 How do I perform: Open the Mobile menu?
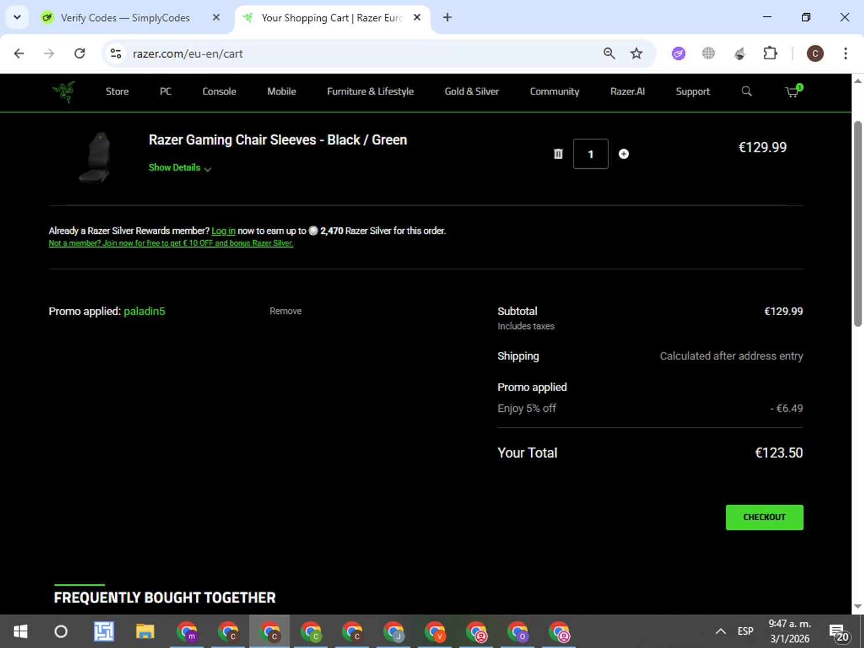pos(282,92)
